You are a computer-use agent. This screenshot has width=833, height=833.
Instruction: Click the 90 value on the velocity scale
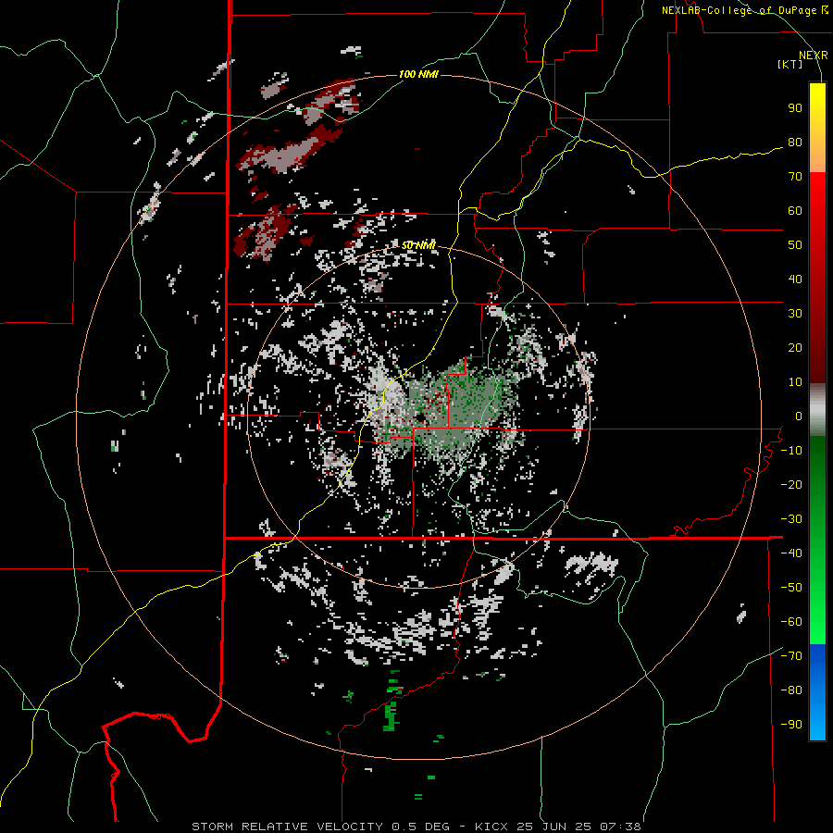[x=795, y=108]
